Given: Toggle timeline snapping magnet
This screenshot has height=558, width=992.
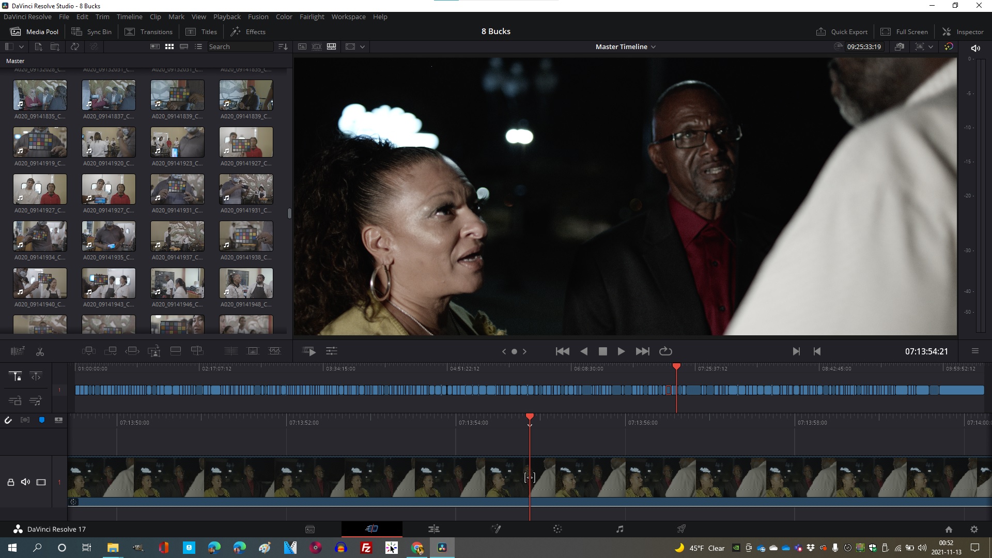Looking at the screenshot, I should (x=8, y=420).
